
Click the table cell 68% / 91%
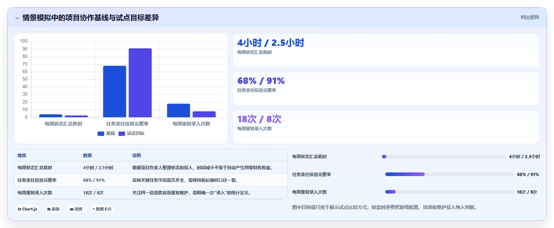(94, 180)
